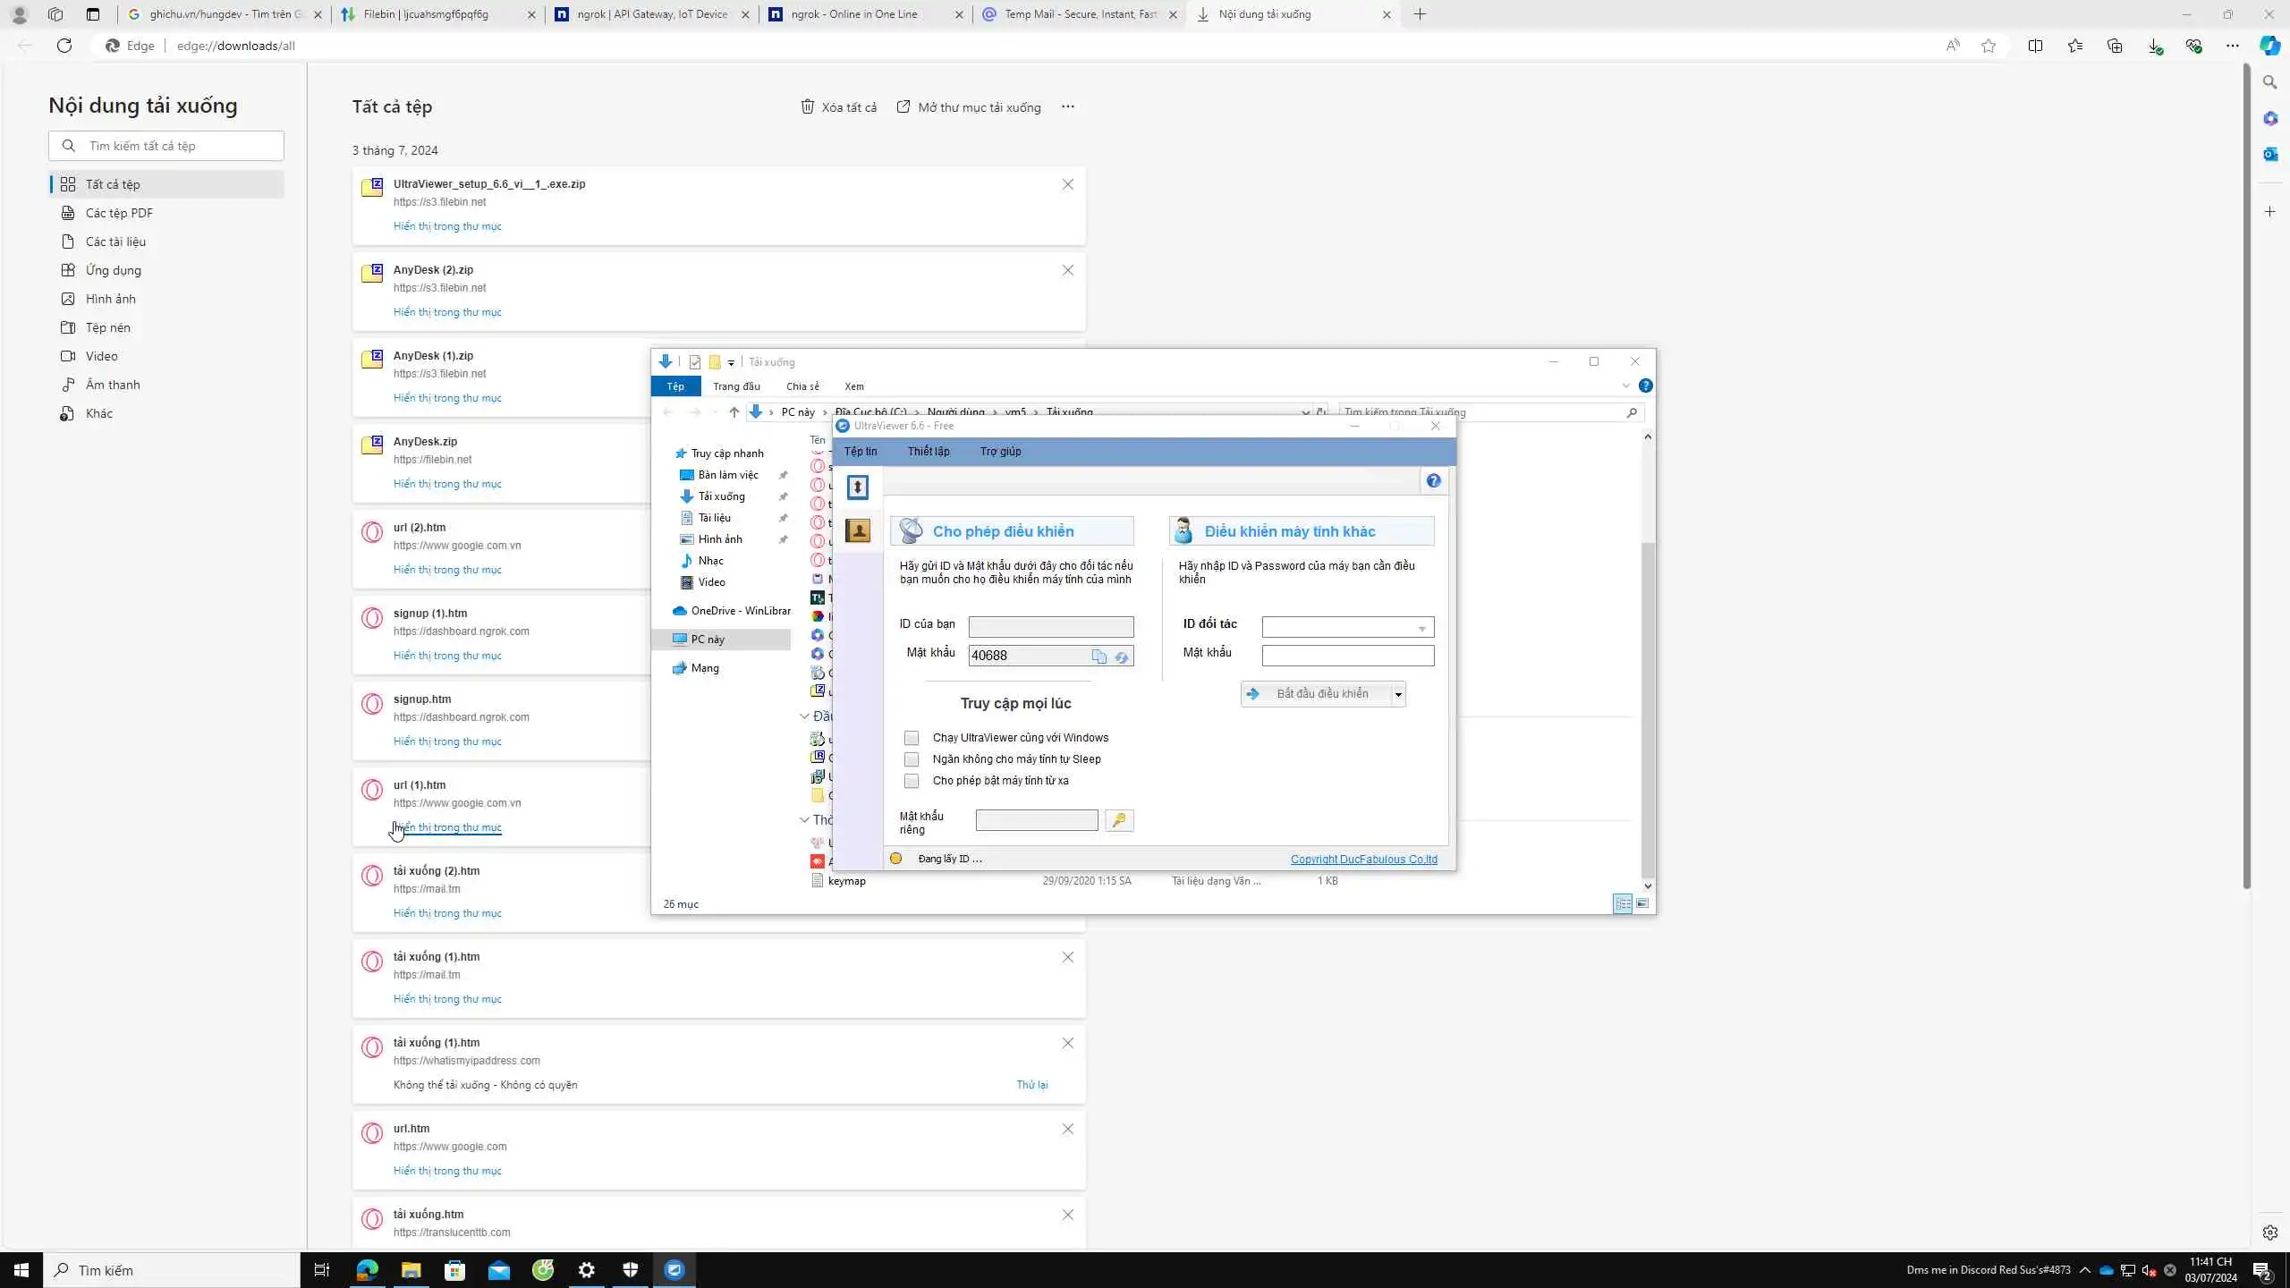Check Ngăn không cho máy tính tự Sleep

(x=911, y=759)
